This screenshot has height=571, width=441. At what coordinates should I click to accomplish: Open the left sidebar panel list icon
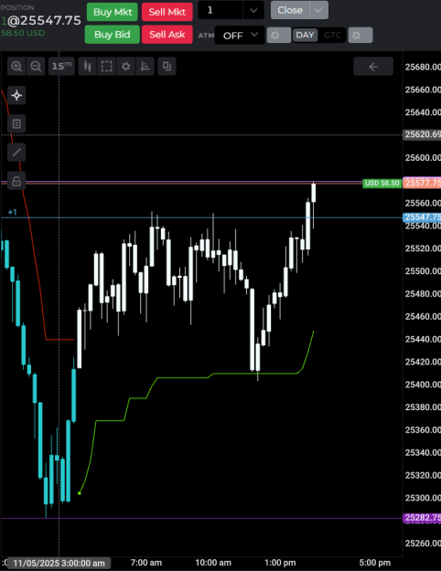coord(16,124)
